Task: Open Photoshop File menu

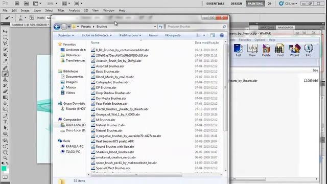Action: (5, 10)
